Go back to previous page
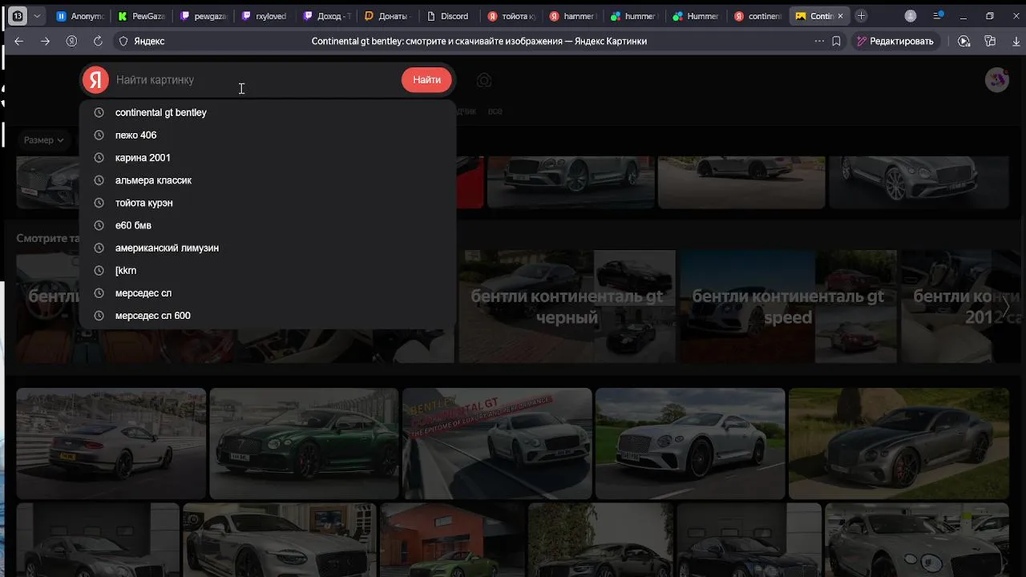This screenshot has width=1026, height=577. pyautogui.click(x=19, y=41)
